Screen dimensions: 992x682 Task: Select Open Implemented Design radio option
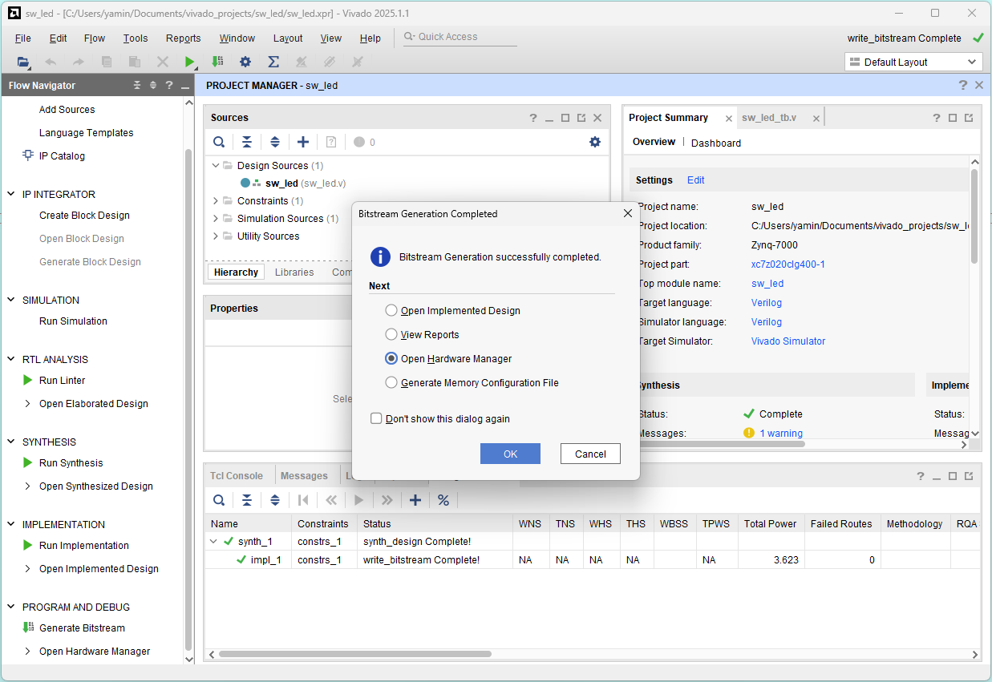391,310
